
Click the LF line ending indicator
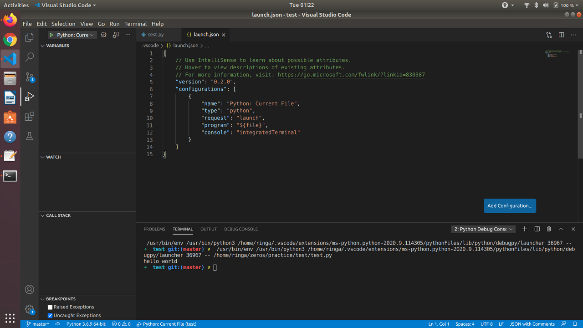pyautogui.click(x=501, y=324)
